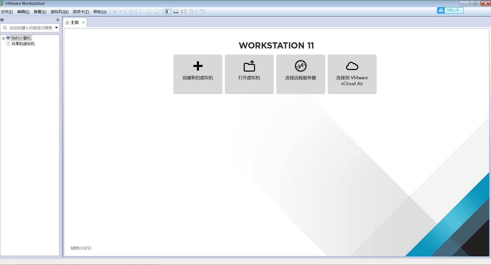
Task: Click the 连接到 VMware vCloud Air tile
Action: pos(352,74)
